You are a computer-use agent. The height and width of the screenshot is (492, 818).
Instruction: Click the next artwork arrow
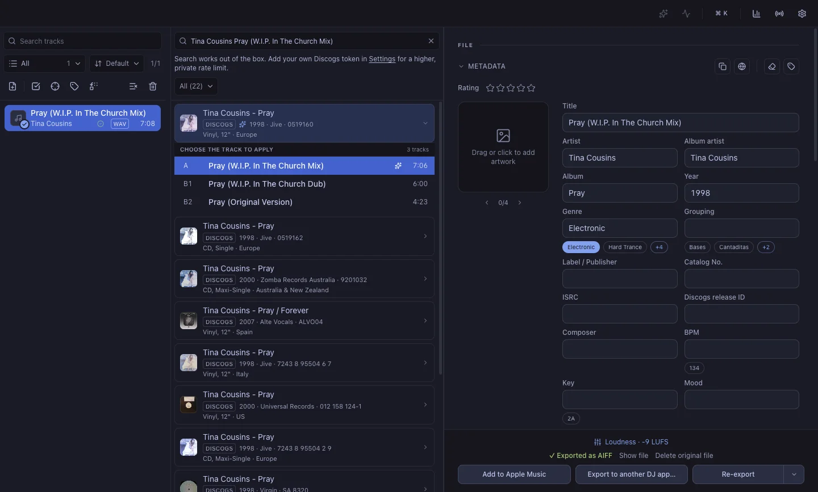coord(520,203)
